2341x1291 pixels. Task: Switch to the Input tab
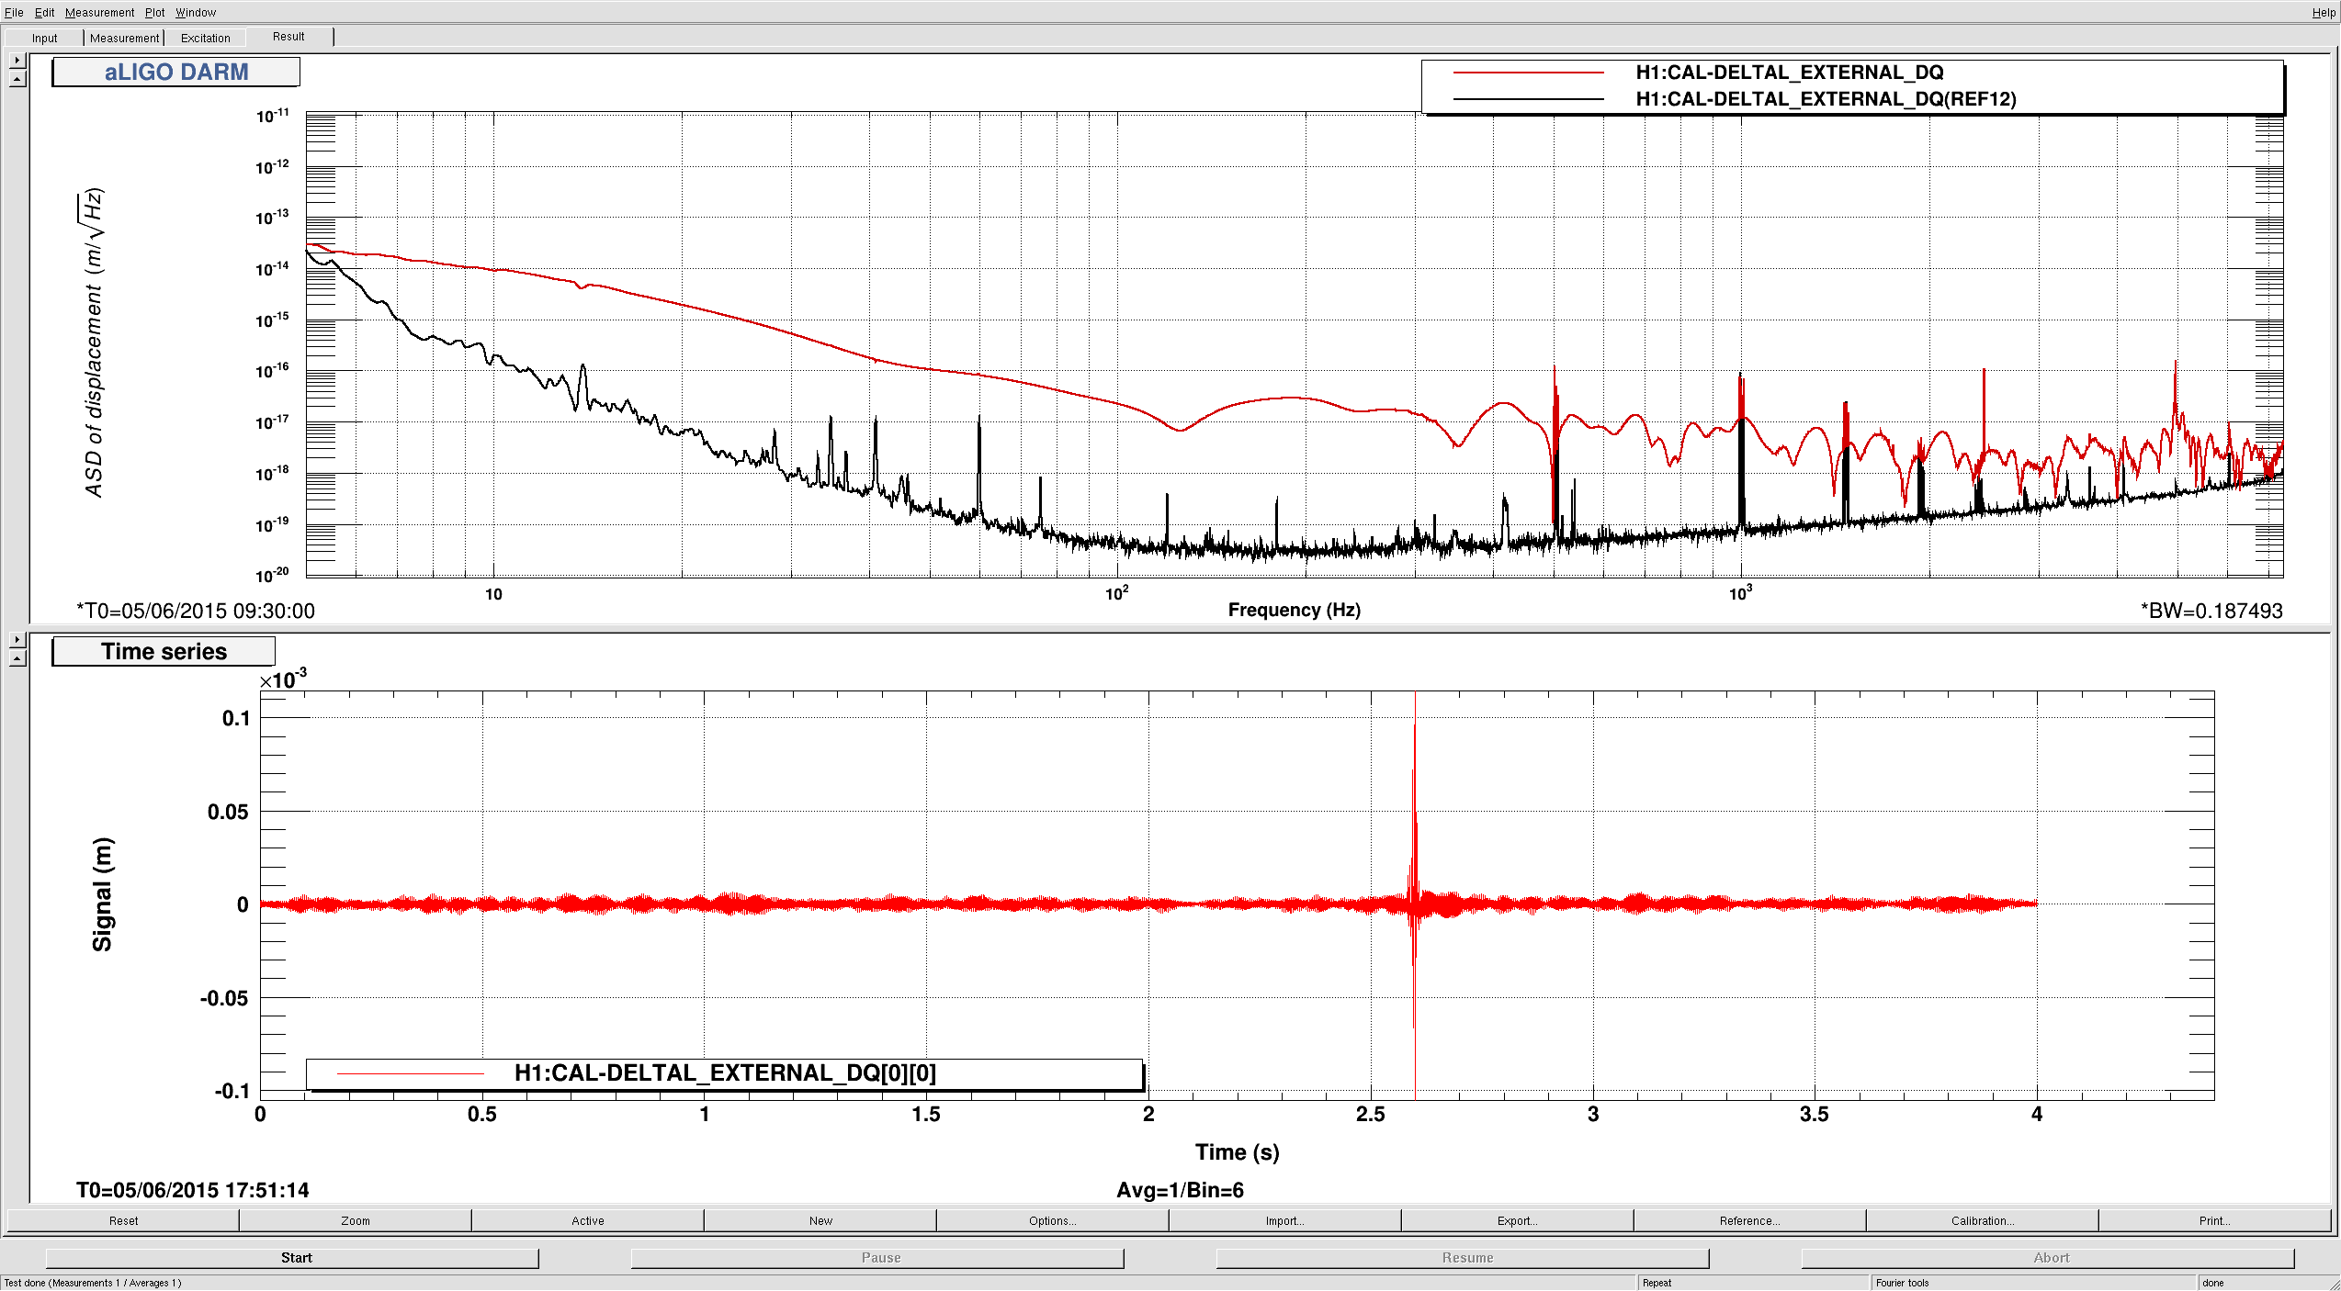(x=44, y=38)
